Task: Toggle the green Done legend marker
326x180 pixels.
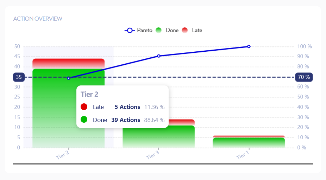Action: pos(158,30)
